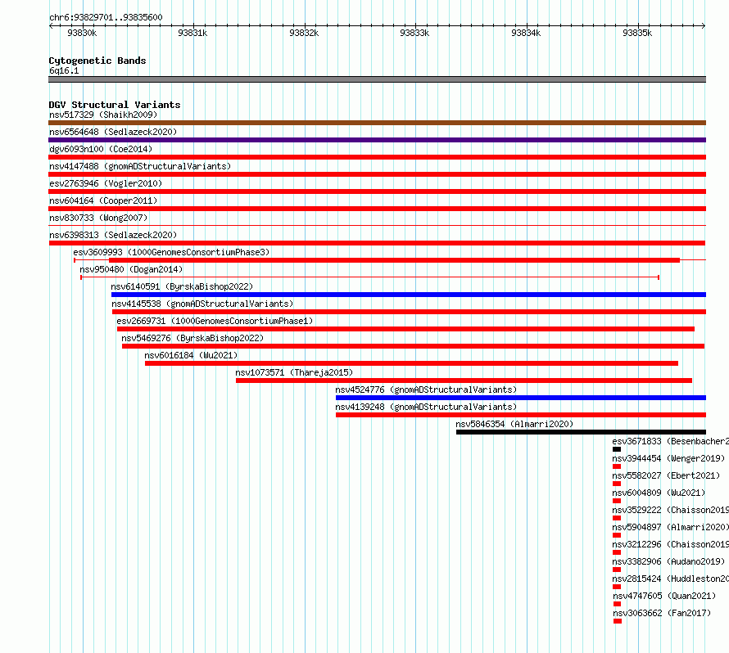Select the small red nsv3944454 feature block
Viewport: 729px width, 653px height.
pos(617,466)
